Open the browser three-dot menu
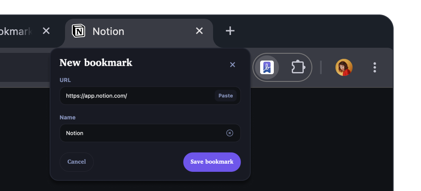This screenshot has height=191, width=421. pos(374,67)
